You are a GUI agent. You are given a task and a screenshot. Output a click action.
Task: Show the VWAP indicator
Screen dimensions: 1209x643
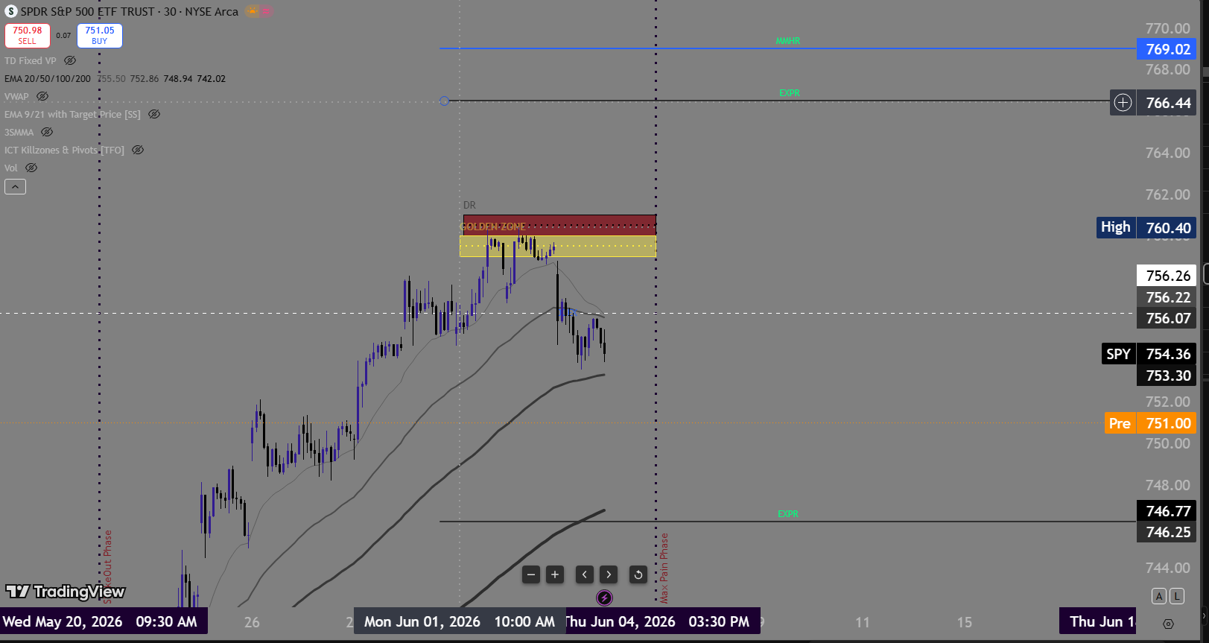pyautogui.click(x=42, y=96)
